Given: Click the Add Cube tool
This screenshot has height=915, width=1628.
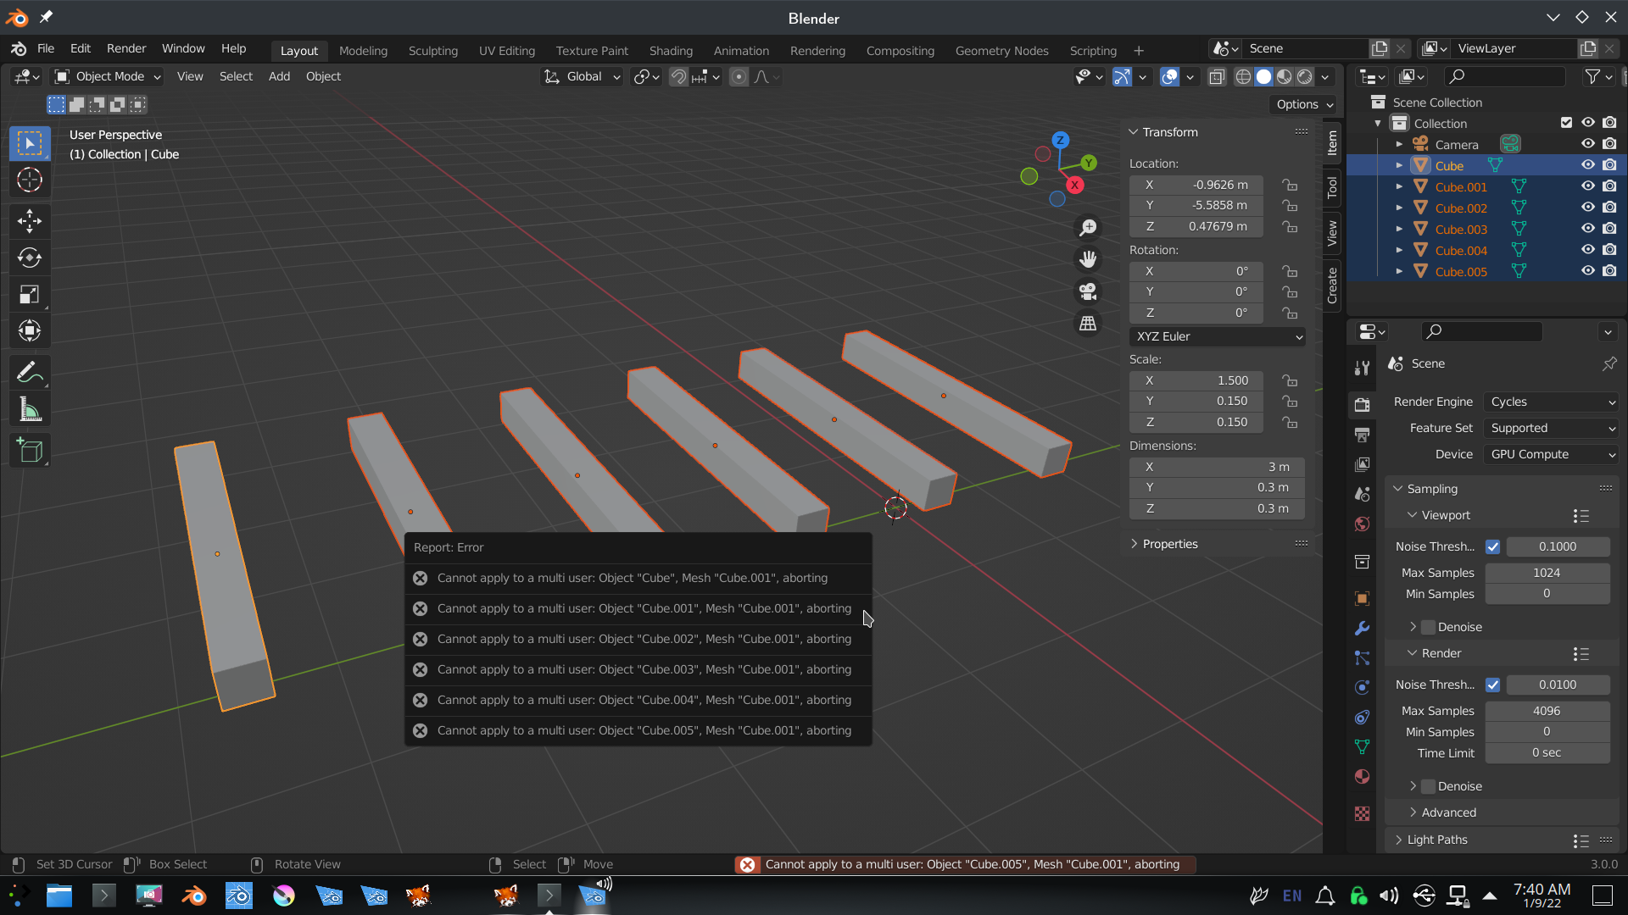Looking at the screenshot, I should coord(30,451).
